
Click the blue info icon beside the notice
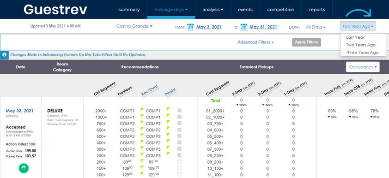point(4,55)
